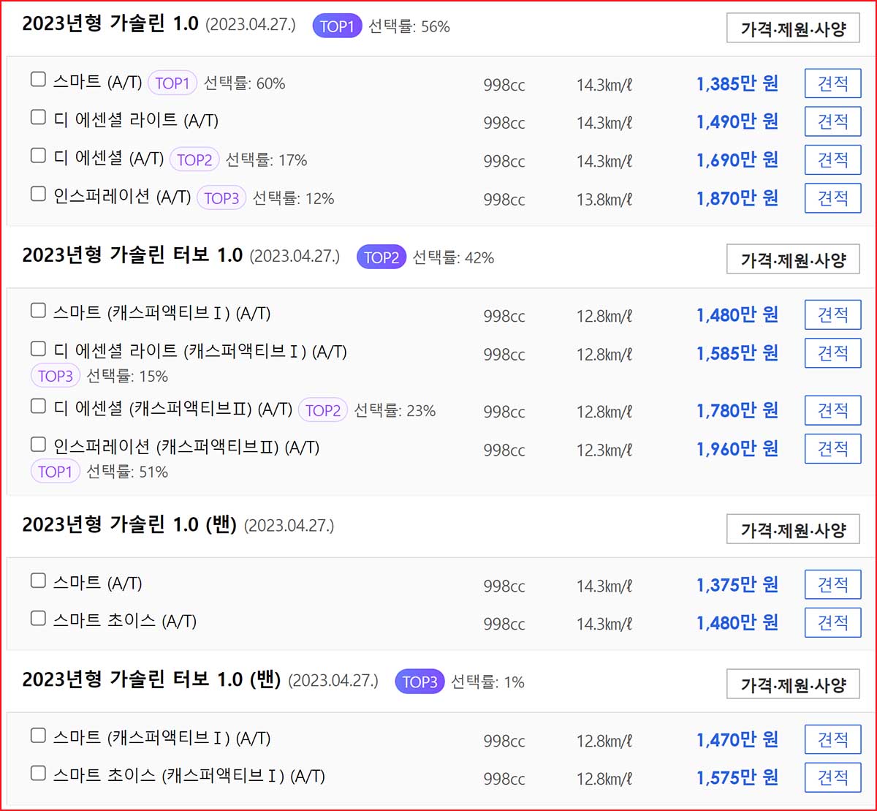The width and height of the screenshot is (877, 811).
Task: Click the price 1,960만 원
Action: 737,448
